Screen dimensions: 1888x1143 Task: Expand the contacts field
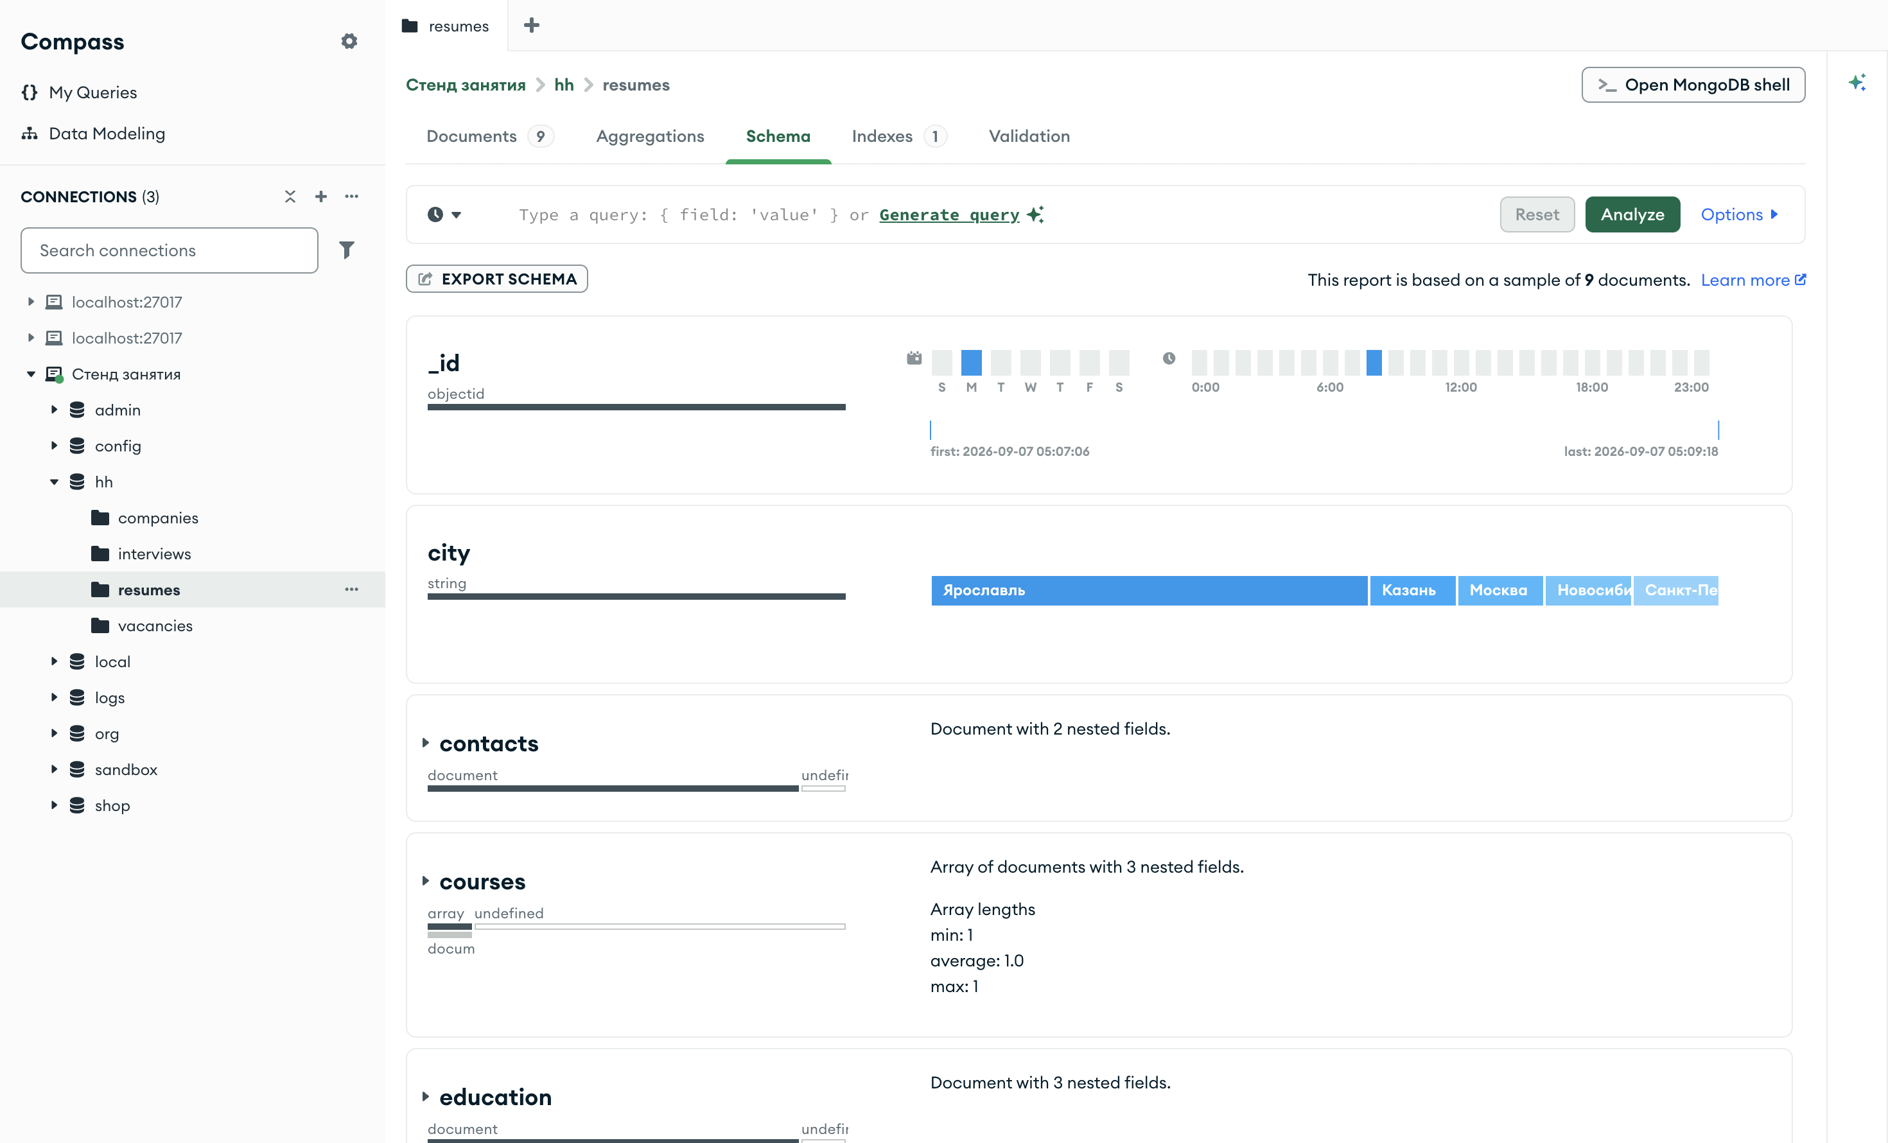(425, 743)
